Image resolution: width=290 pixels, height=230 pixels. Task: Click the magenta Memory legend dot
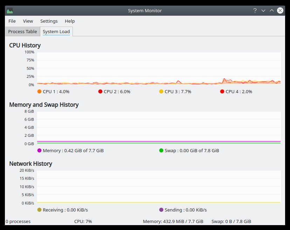[39, 150]
